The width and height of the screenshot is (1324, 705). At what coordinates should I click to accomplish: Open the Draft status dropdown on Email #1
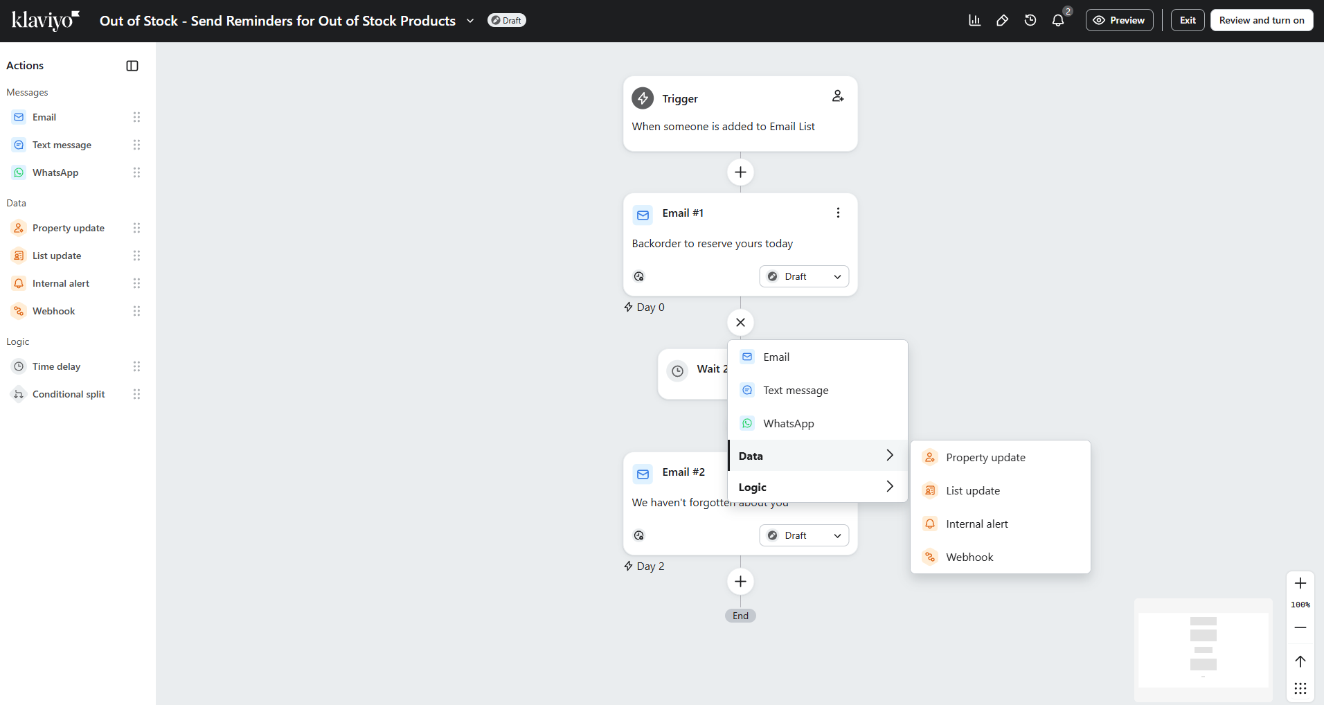coord(803,276)
